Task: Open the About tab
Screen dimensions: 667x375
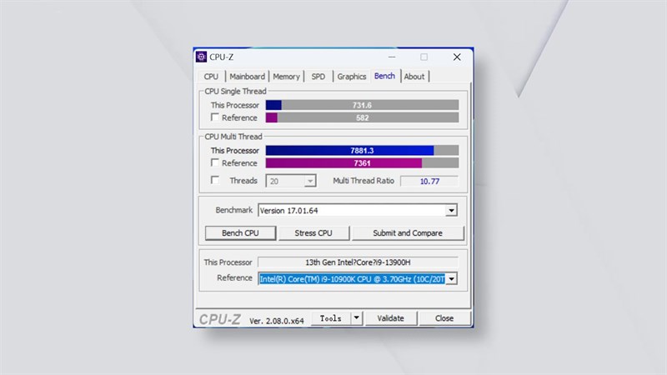Action: coord(414,77)
